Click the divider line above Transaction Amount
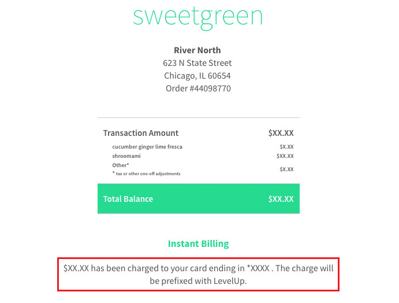Screen dimensions: 399x303 (x=199, y=118)
